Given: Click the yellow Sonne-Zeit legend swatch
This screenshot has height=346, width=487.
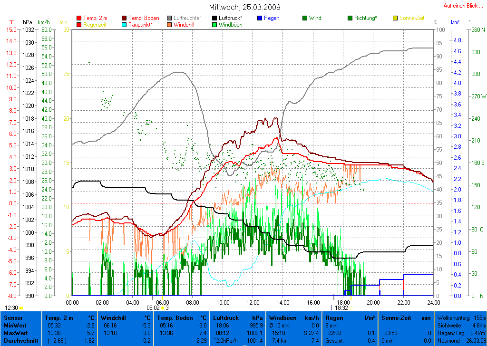Looking at the screenshot, I should (x=395, y=18).
